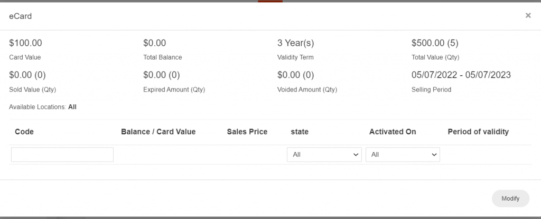Image resolution: width=541 pixels, height=219 pixels.
Task: Click the Expired Amount (Qty) label
Action: [174, 89]
